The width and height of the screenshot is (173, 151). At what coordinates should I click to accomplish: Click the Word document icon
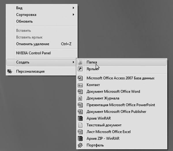coord(80,92)
